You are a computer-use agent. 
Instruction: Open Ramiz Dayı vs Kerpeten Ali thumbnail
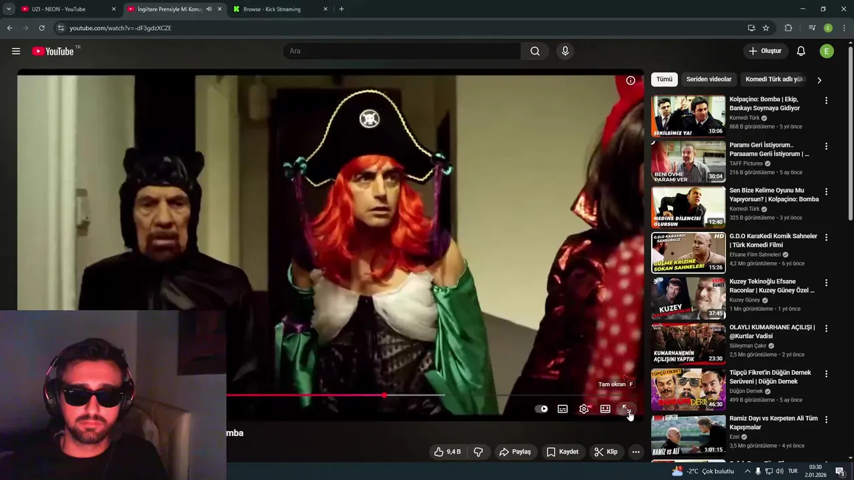(688, 435)
